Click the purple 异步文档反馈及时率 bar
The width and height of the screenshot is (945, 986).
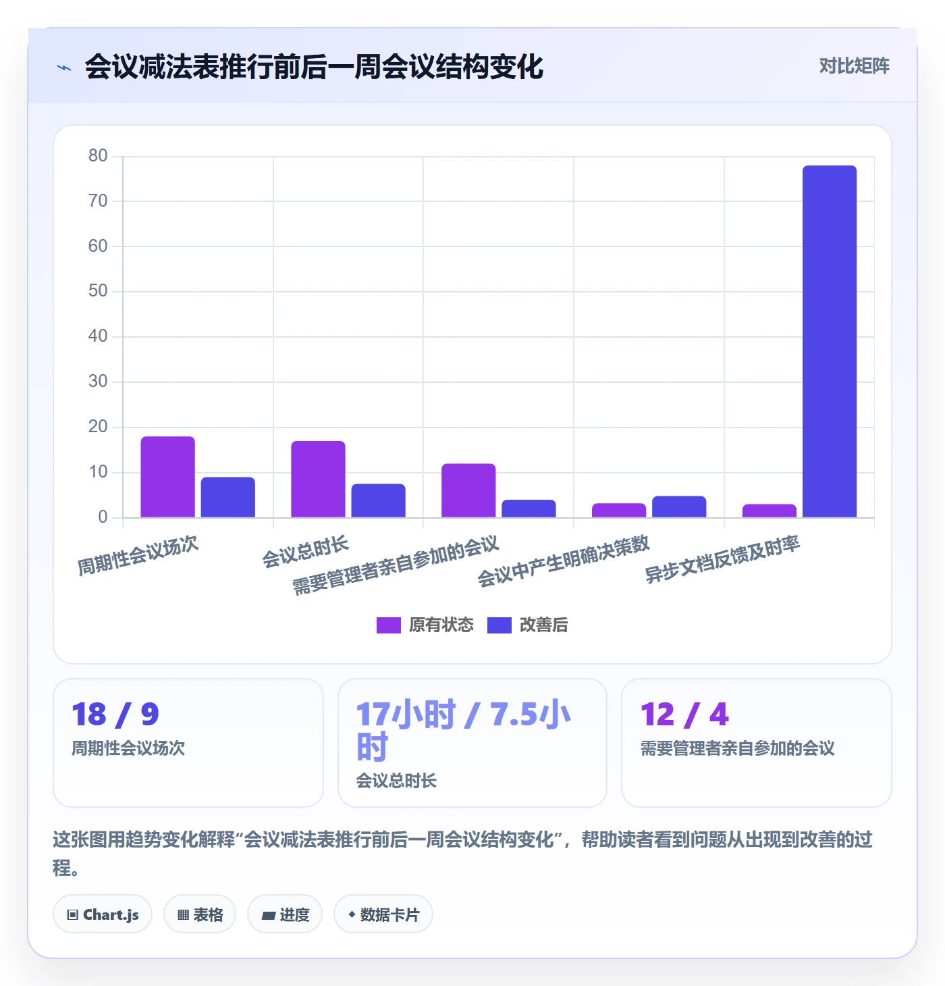point(769,511)
